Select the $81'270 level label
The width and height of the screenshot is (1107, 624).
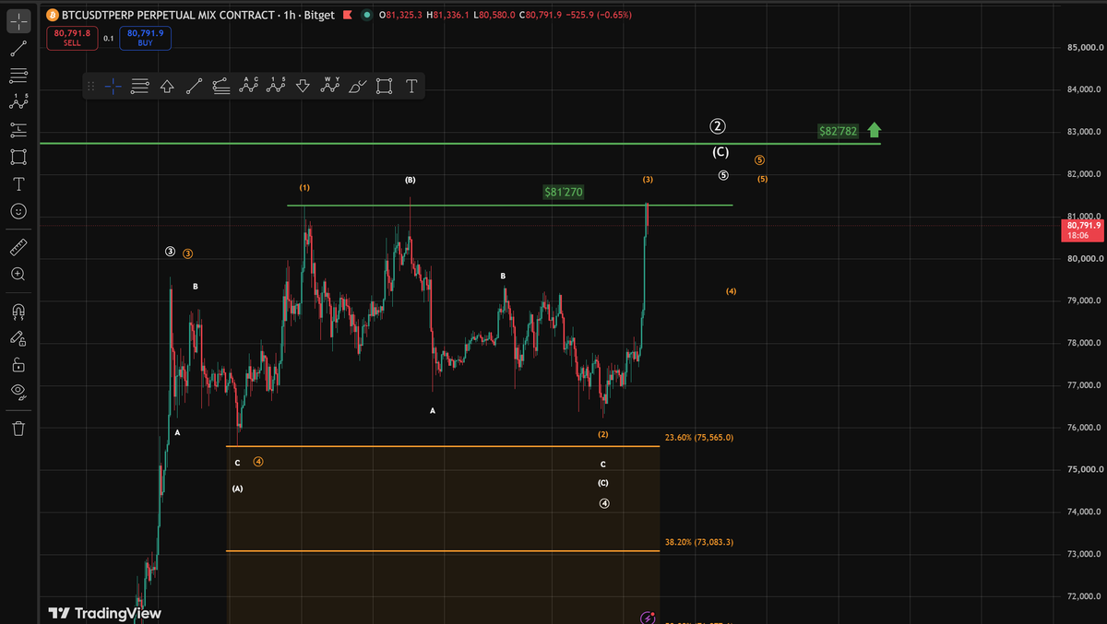[x=564, y=193]
